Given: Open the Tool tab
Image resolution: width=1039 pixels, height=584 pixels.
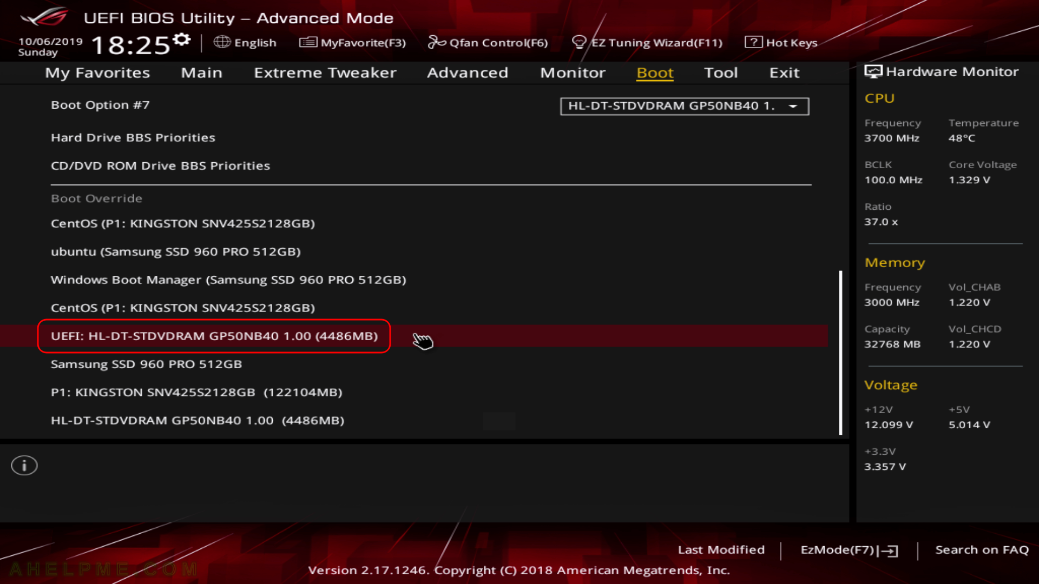Looking at the screenshot, I should click(x=721, y=72).
